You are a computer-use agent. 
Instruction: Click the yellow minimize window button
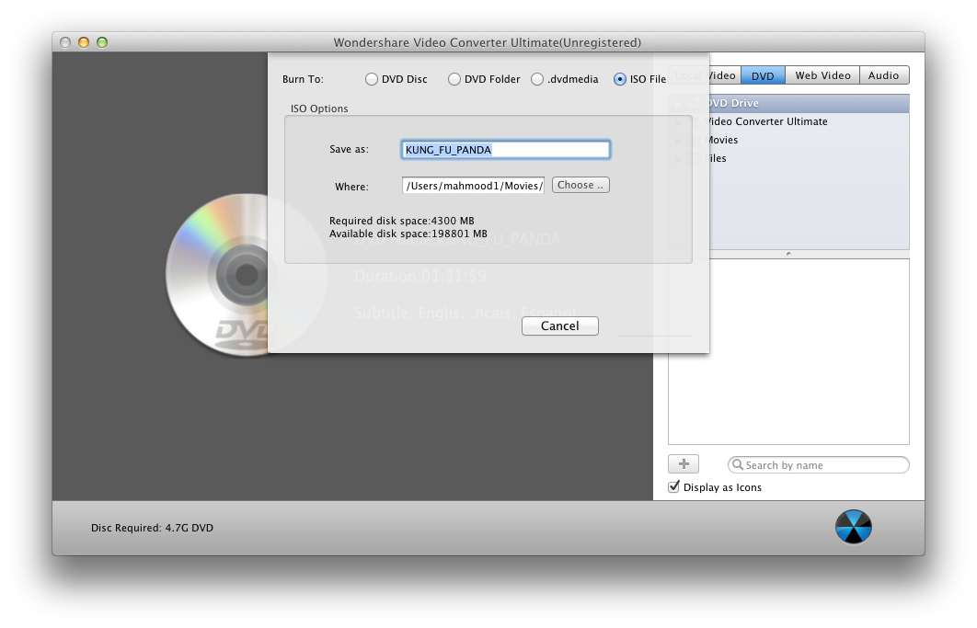(84, 42)
